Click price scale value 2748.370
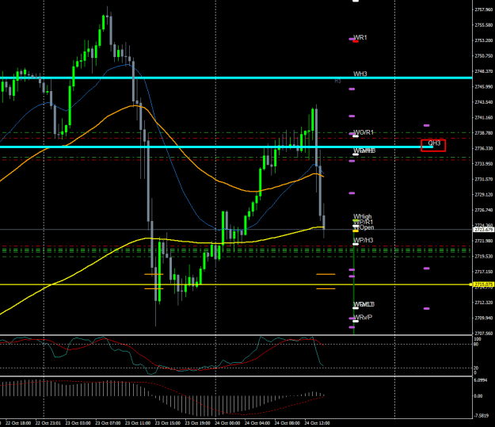 coord(484,71)
